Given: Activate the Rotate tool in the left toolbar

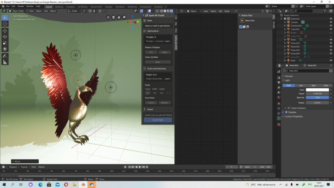Looking at the screenshot, I should 5,37.
